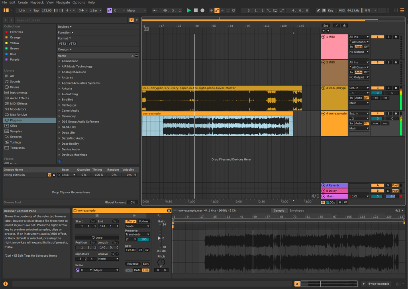Lock the arrangement with the padlock icon
408x289 pixels.
click(x=344, y=26)
